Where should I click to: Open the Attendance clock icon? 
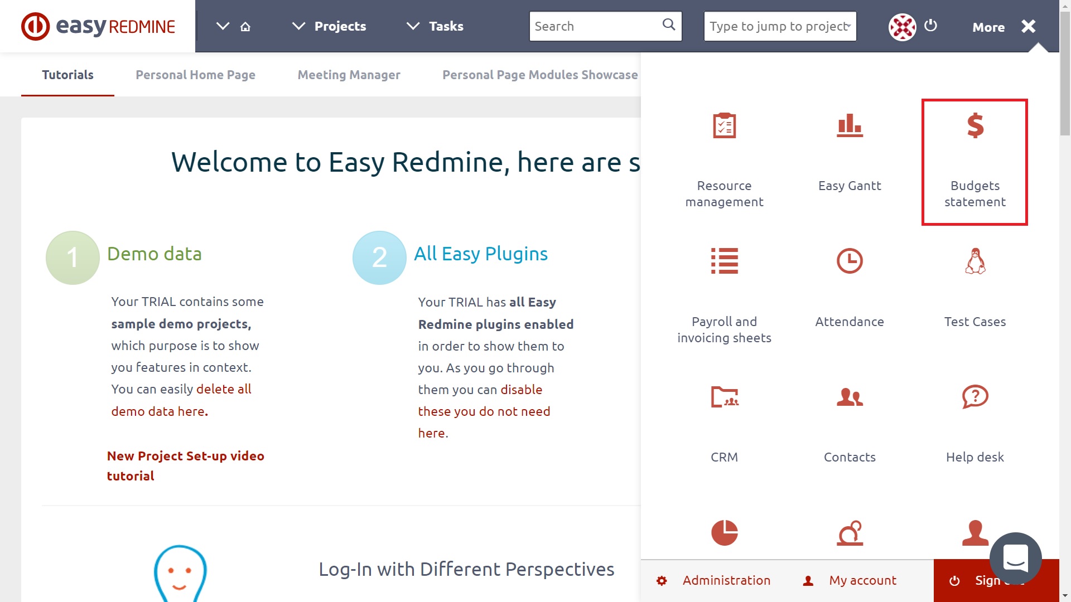coord(850,261)
